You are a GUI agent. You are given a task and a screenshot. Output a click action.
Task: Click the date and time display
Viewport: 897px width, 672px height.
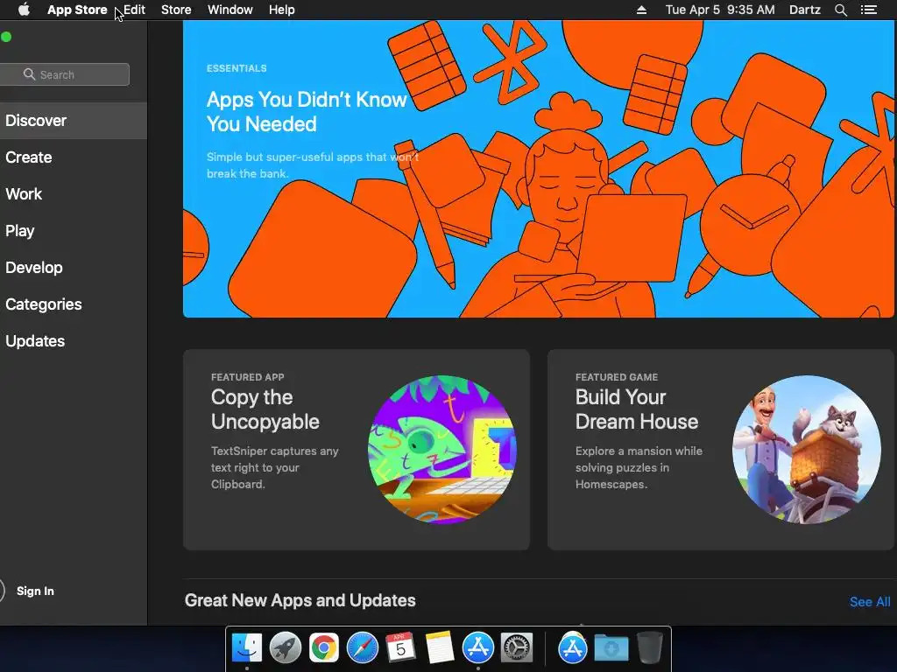(x=720, y=10)
